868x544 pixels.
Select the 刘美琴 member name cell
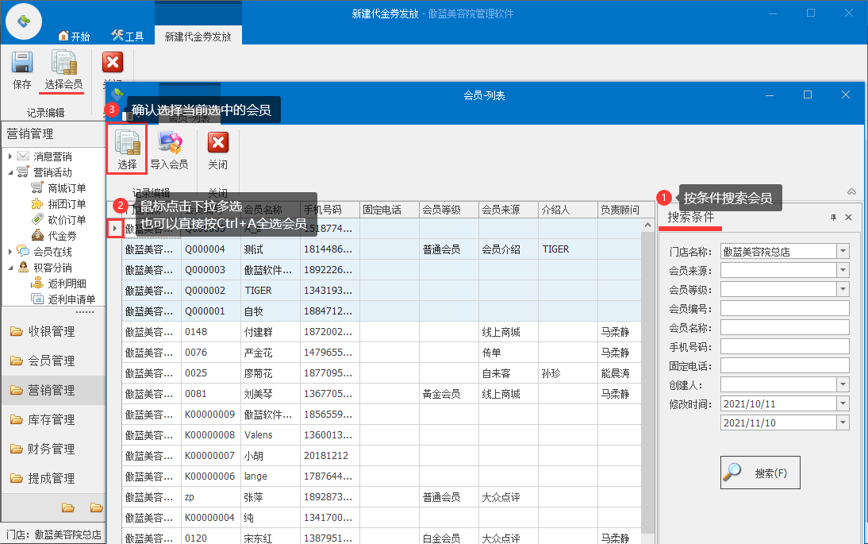(x=271, y=394)
